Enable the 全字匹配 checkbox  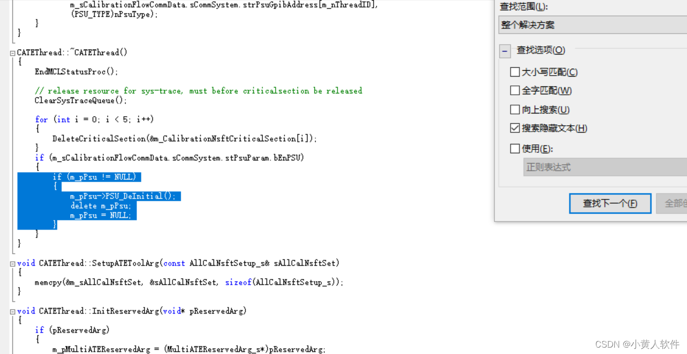click(x=515, y=91)
